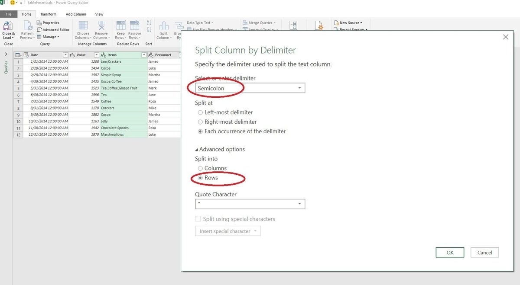Click the Choose Columns icon

click(x=83, y=26)
